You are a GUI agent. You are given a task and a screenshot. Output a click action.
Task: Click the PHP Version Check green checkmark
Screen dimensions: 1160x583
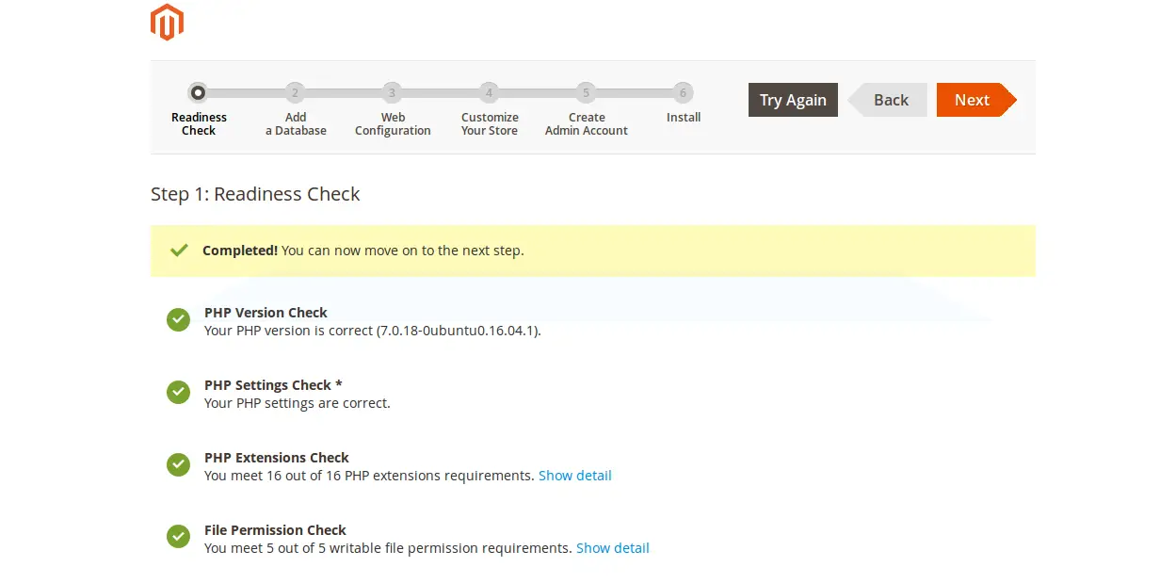tap(178, 320)
